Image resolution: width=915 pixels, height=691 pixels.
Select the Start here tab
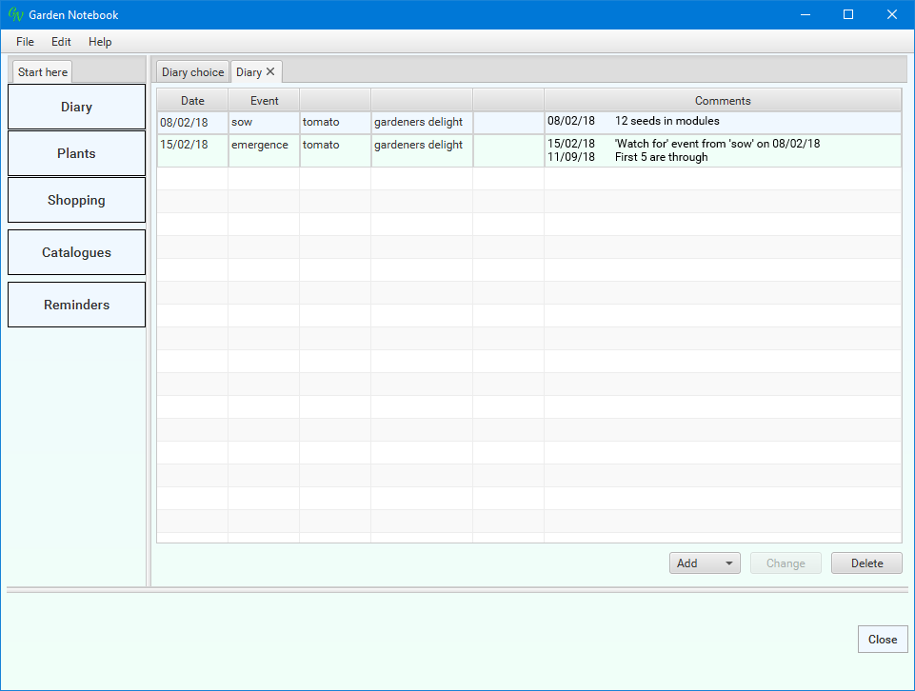click(x=43, y=72)
